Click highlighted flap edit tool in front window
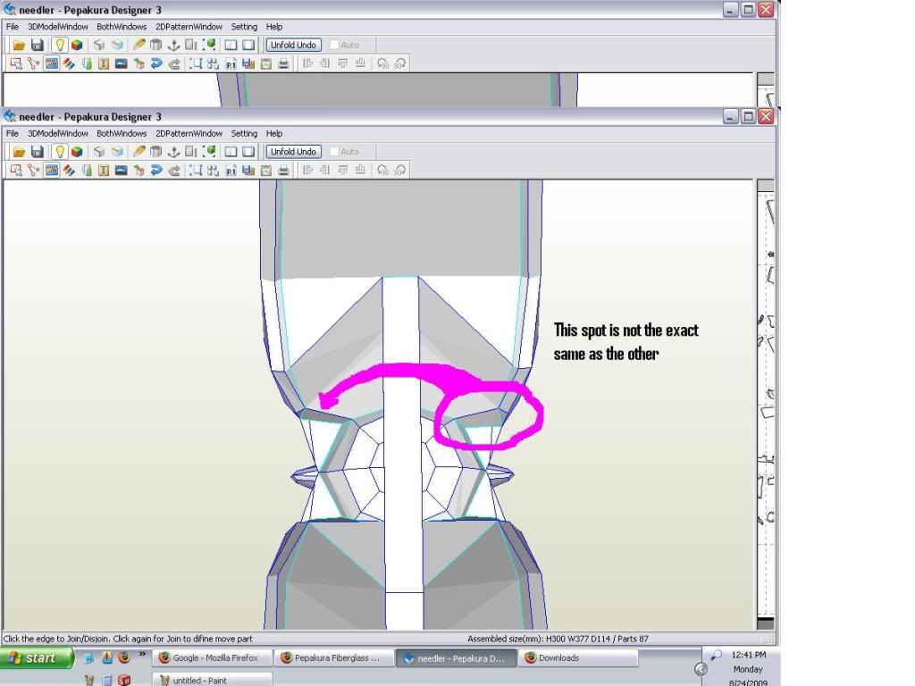This screenshot has width=915, height=686. (51, 171)
